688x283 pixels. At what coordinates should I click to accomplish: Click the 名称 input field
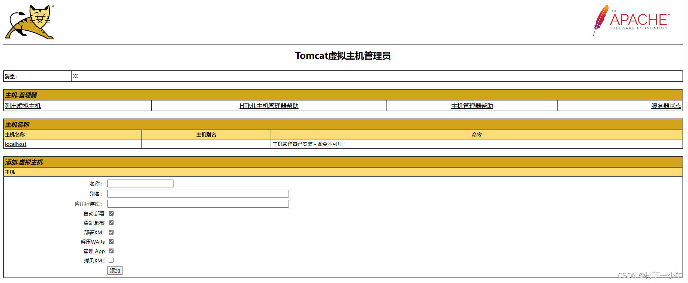[x=140, y=183]
